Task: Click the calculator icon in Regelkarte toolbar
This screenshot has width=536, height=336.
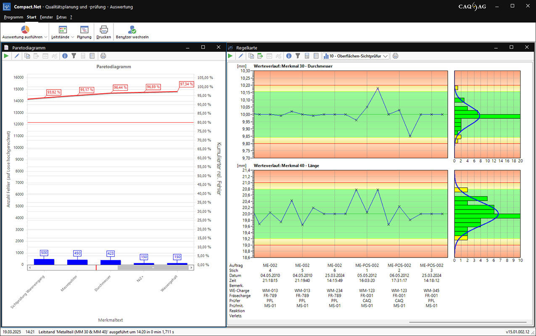Action: click(307, 56)
